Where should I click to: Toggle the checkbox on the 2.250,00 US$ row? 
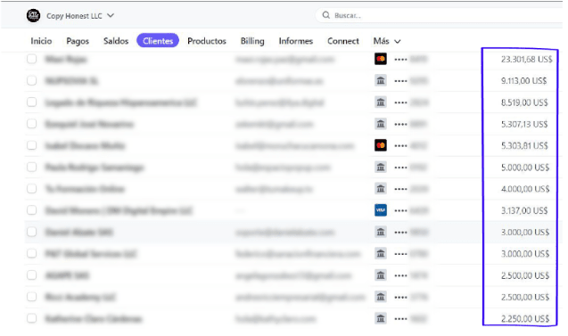pos(32,318)
